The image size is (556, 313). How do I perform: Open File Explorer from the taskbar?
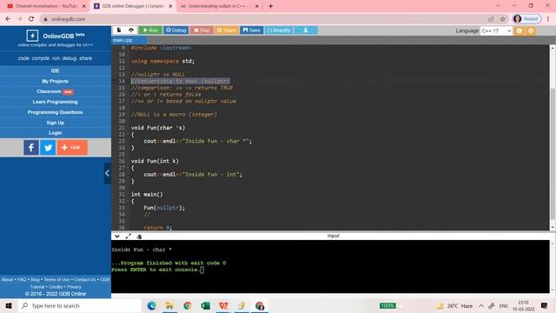pyautogui.click(x=169, y=305)
